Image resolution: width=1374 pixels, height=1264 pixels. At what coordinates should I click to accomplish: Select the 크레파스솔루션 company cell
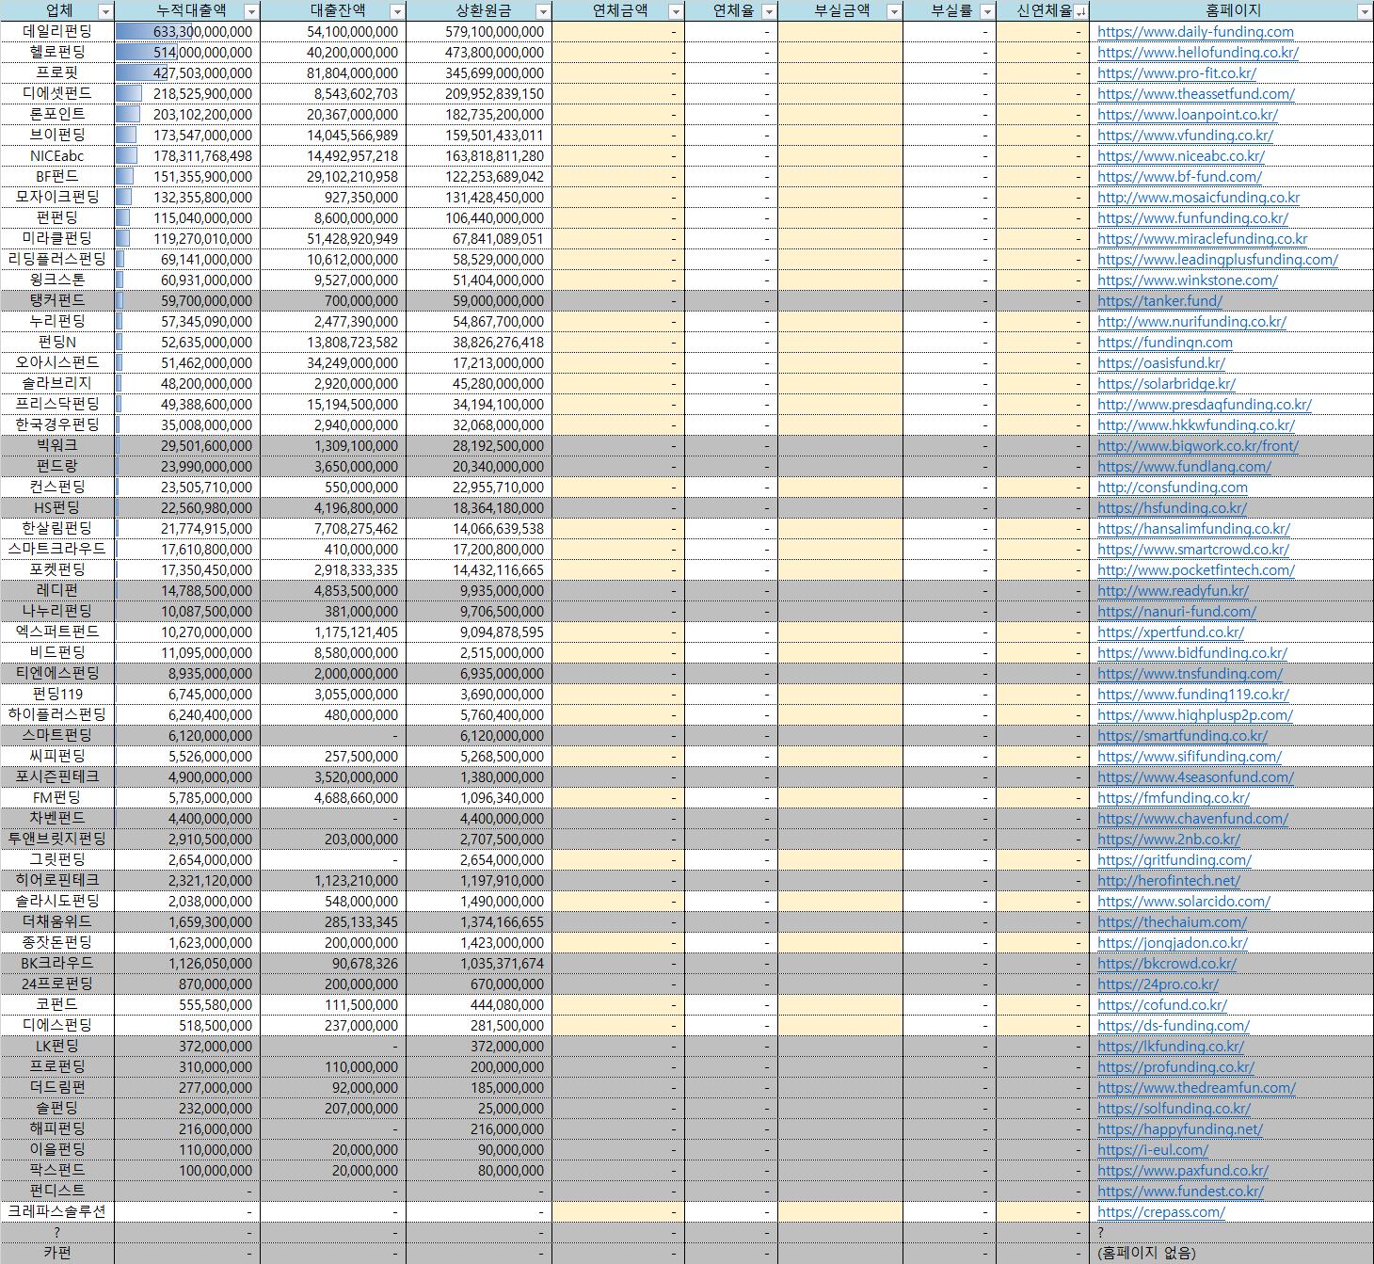(x=57, y=1212)
